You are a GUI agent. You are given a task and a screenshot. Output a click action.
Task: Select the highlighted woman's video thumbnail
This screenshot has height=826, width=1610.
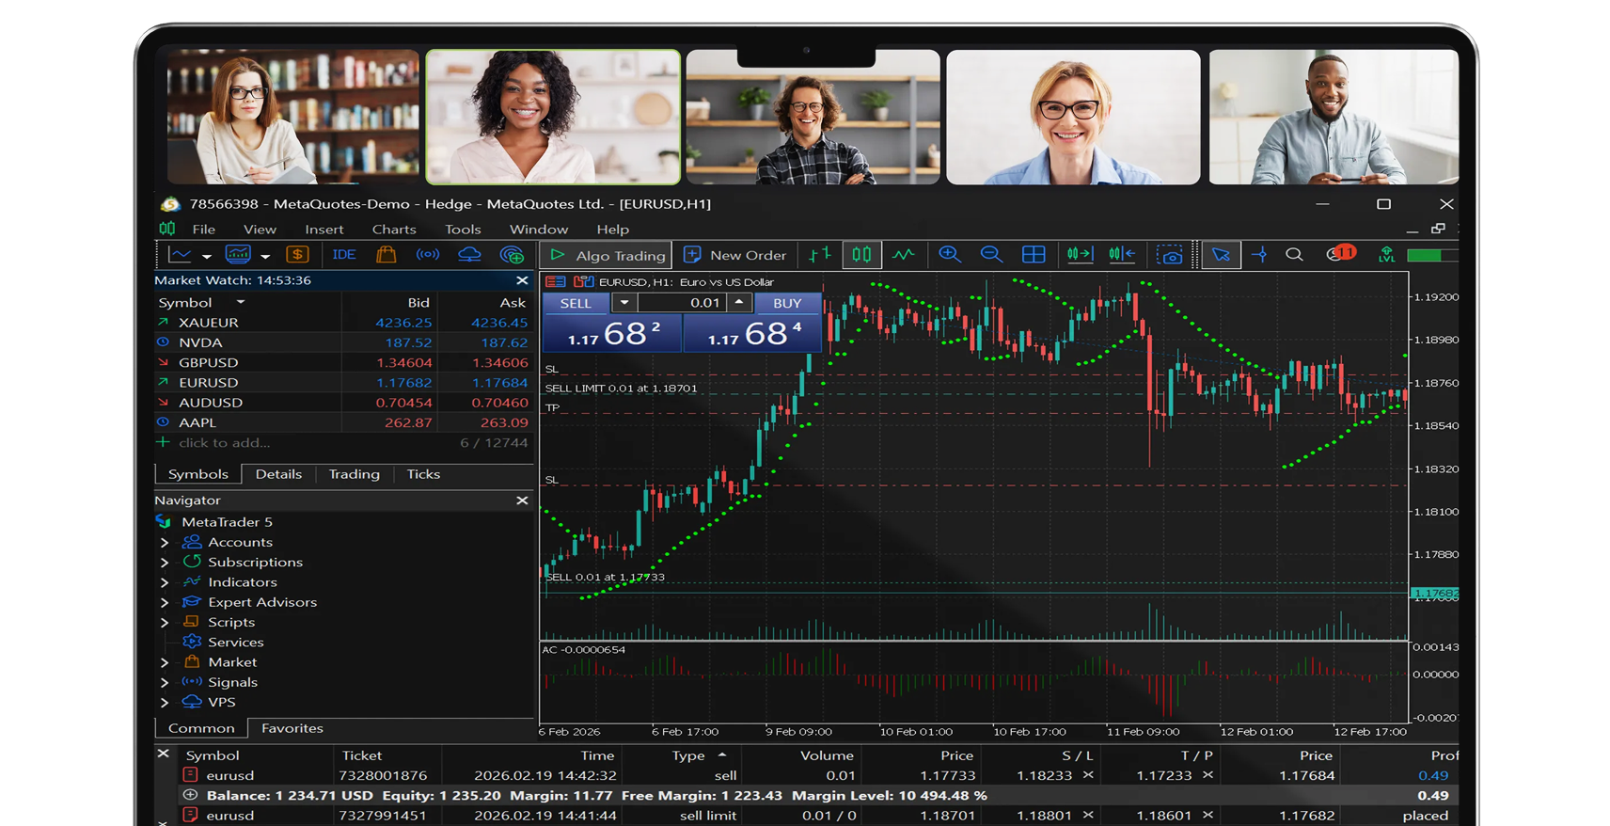[553, 117]
